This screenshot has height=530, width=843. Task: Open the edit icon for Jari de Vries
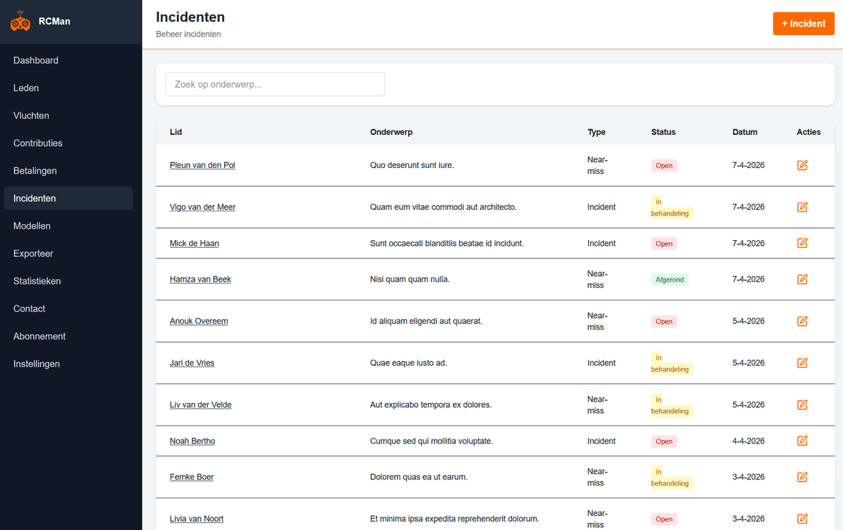tap(802, 363)
